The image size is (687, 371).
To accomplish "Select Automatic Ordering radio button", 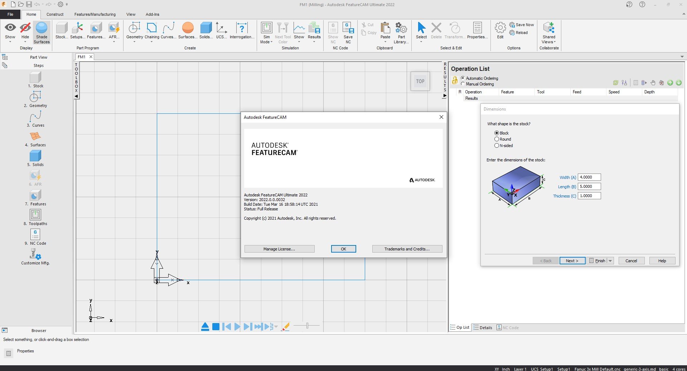I will click(463, 78).
